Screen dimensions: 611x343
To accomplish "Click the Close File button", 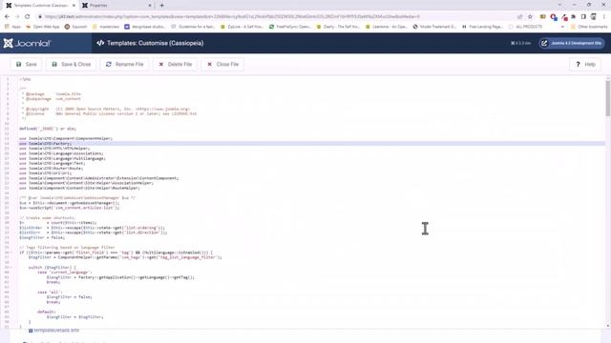I will pos(222,64).
